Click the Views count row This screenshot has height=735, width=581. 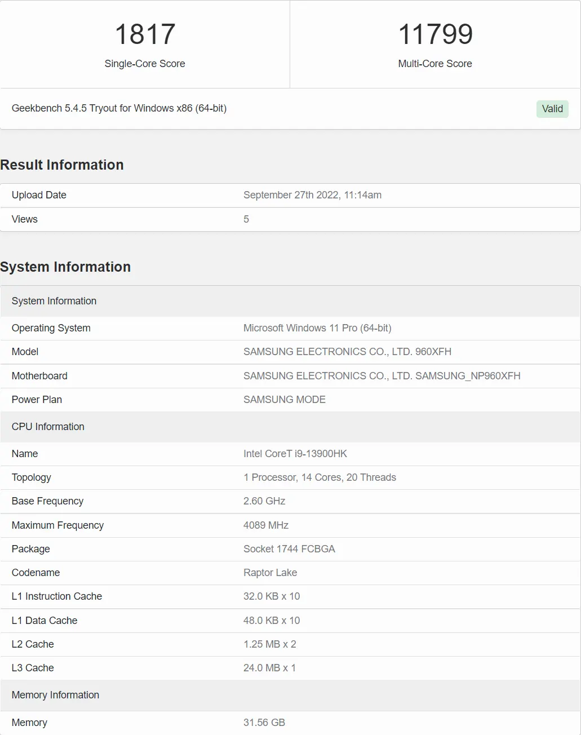290,219
